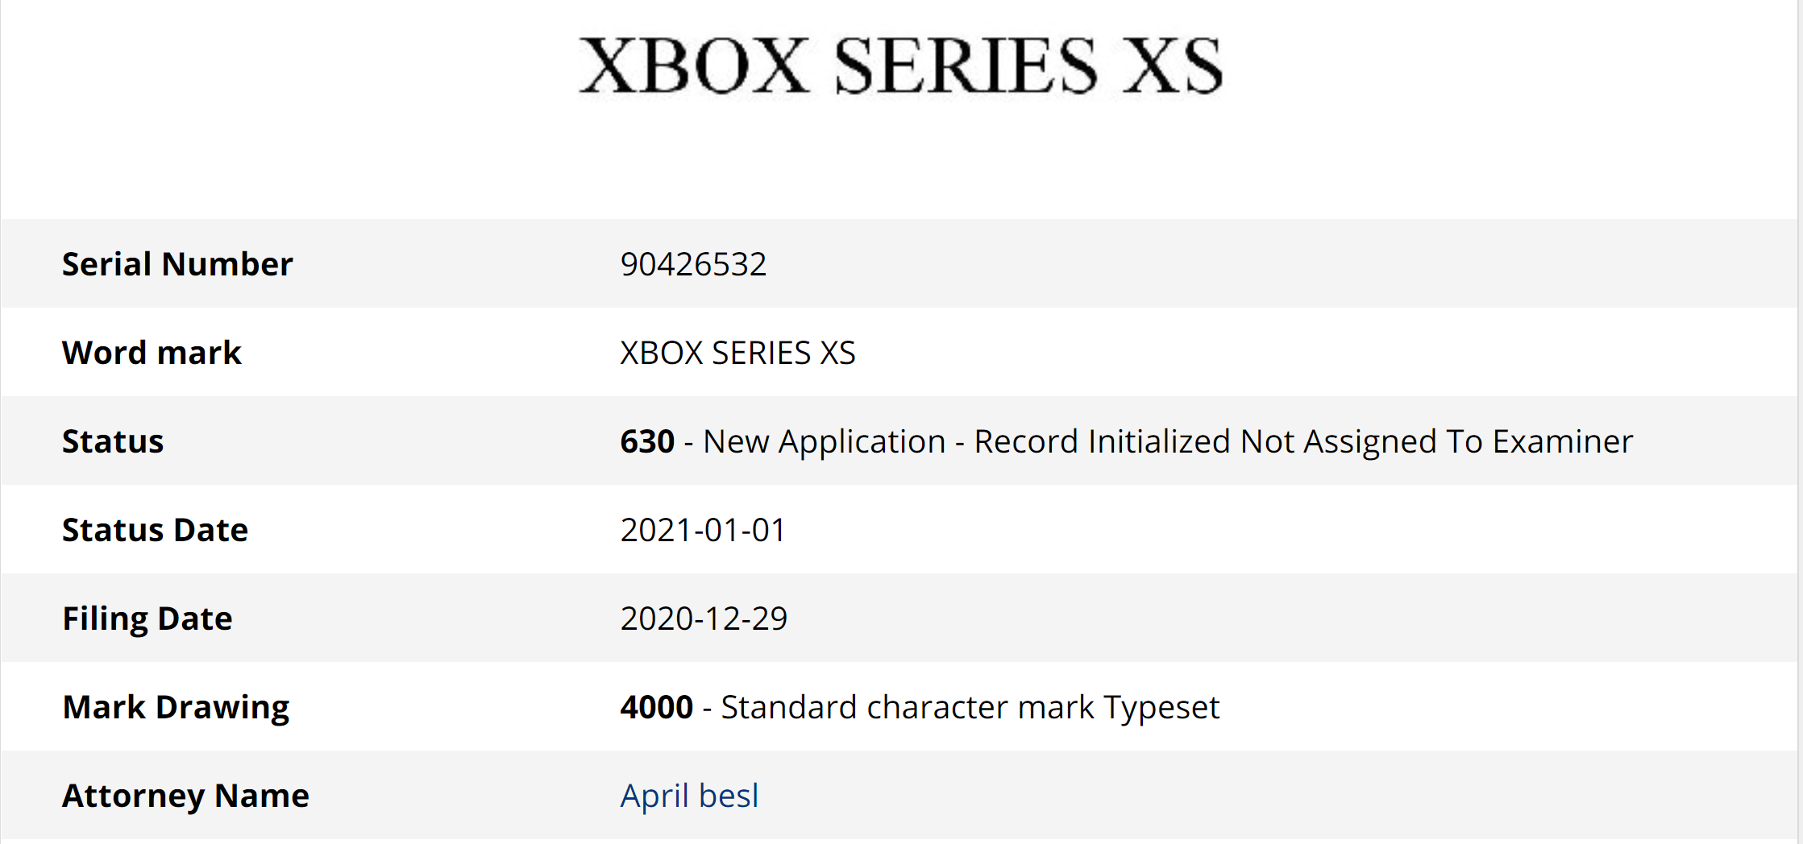Click the XBOX SERIES XS mark image
Screen dimensions: 1803x844
[900, 65]
